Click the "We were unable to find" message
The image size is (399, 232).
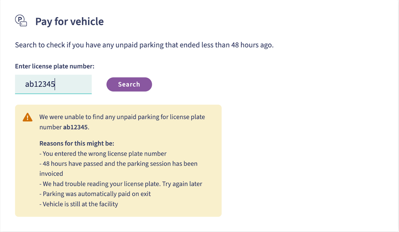click(122, 117)
